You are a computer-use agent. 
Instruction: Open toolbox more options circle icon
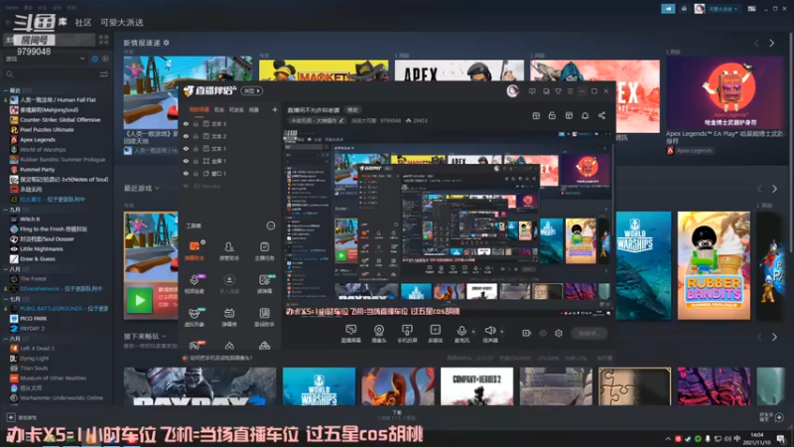[x=270, y=225]
